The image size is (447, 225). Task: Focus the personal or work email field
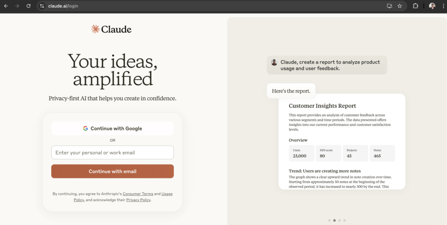[112, 153]
